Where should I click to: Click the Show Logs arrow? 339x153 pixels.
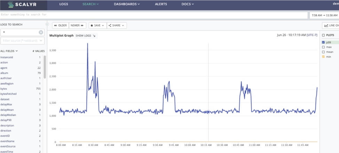(94, 36)
